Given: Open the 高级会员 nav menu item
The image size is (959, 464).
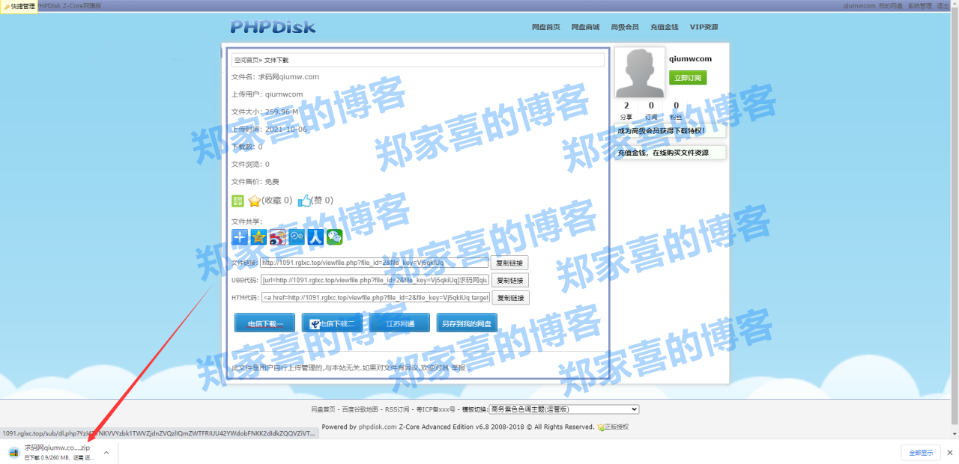Looking at the screenshot, I should (x=625, y=27).
